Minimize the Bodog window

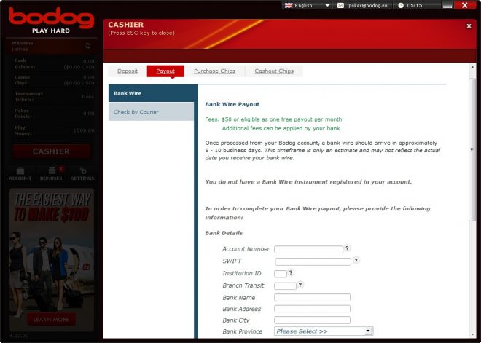447,6
